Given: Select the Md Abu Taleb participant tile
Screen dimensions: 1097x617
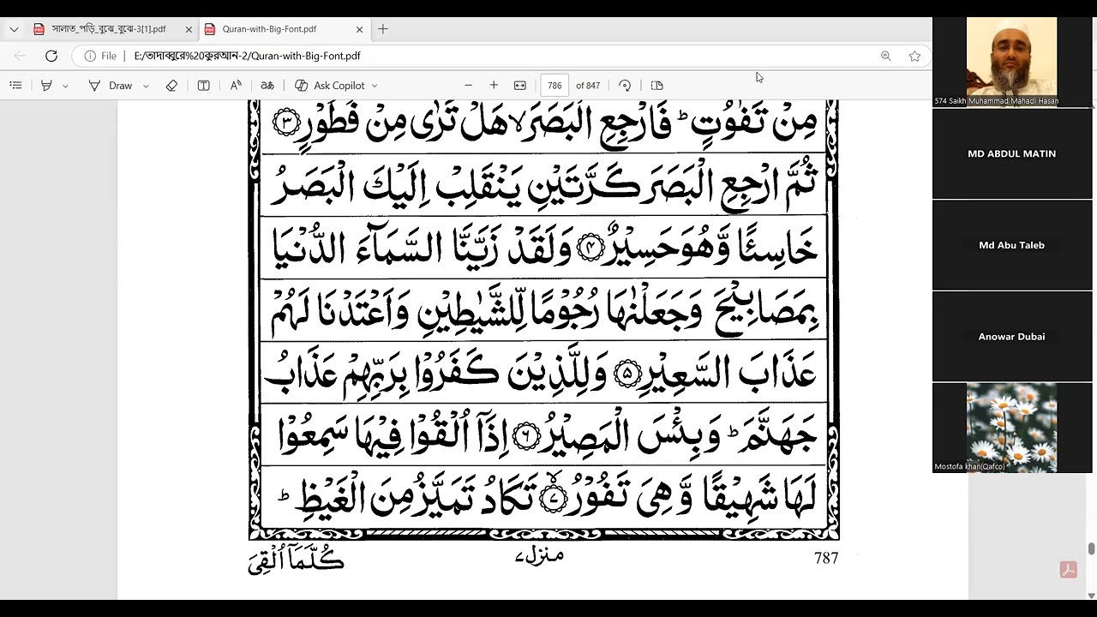Looking at the screenshot, I should coord(1012,245).
